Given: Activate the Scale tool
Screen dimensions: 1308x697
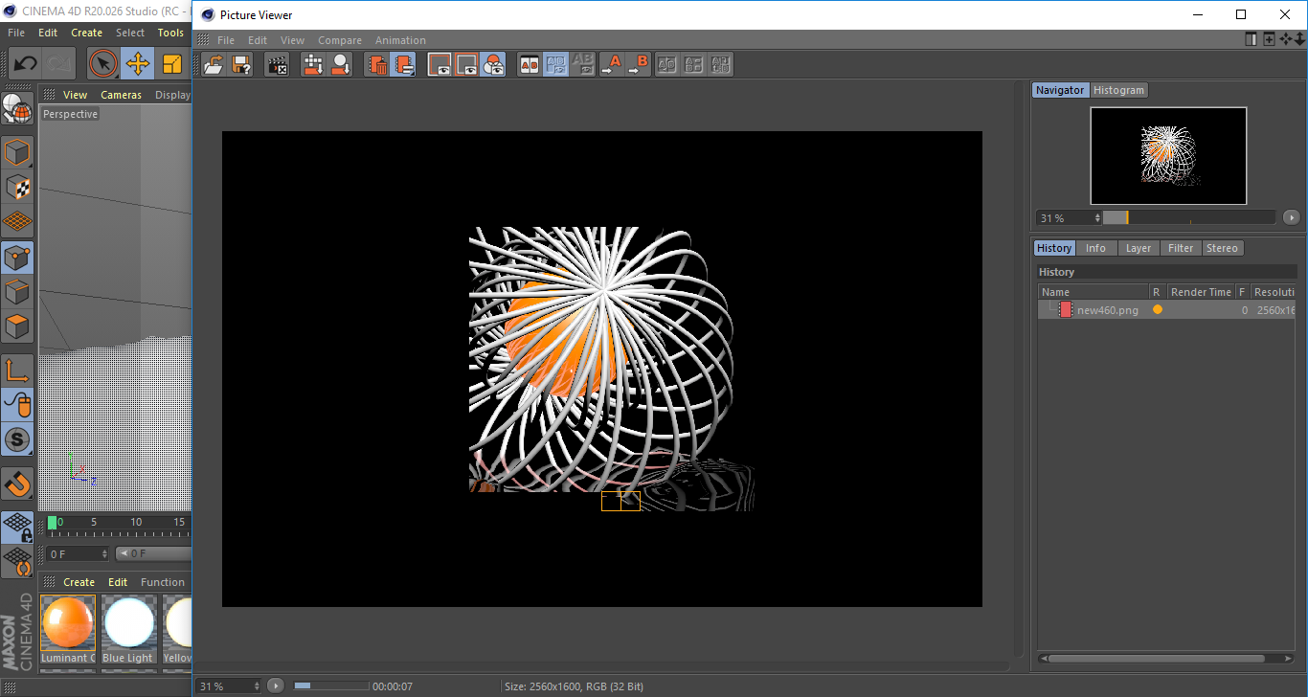Looking at the screenshot, I should (172, 64).
